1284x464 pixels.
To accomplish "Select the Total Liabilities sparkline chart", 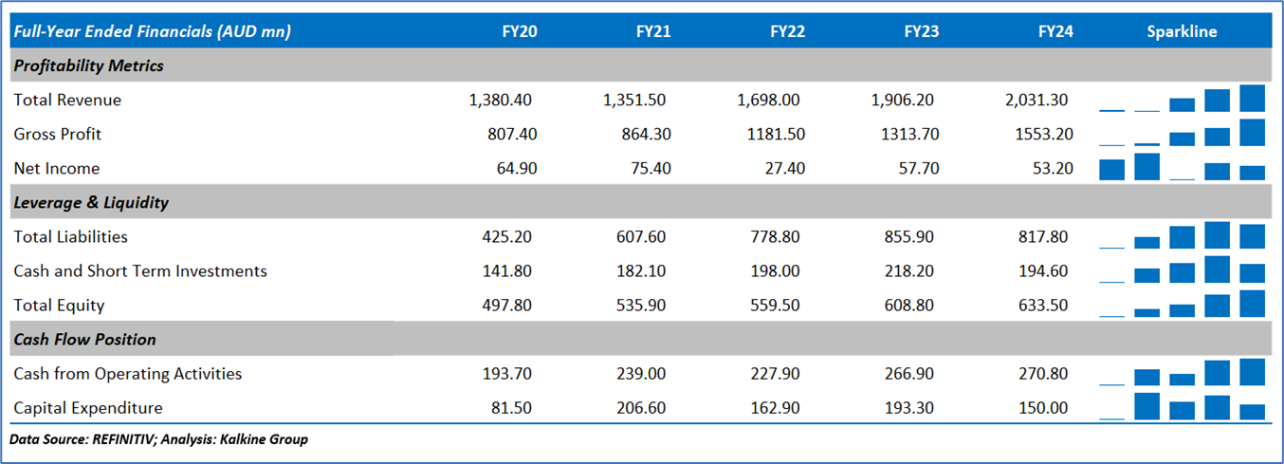I will point(1183,236).
